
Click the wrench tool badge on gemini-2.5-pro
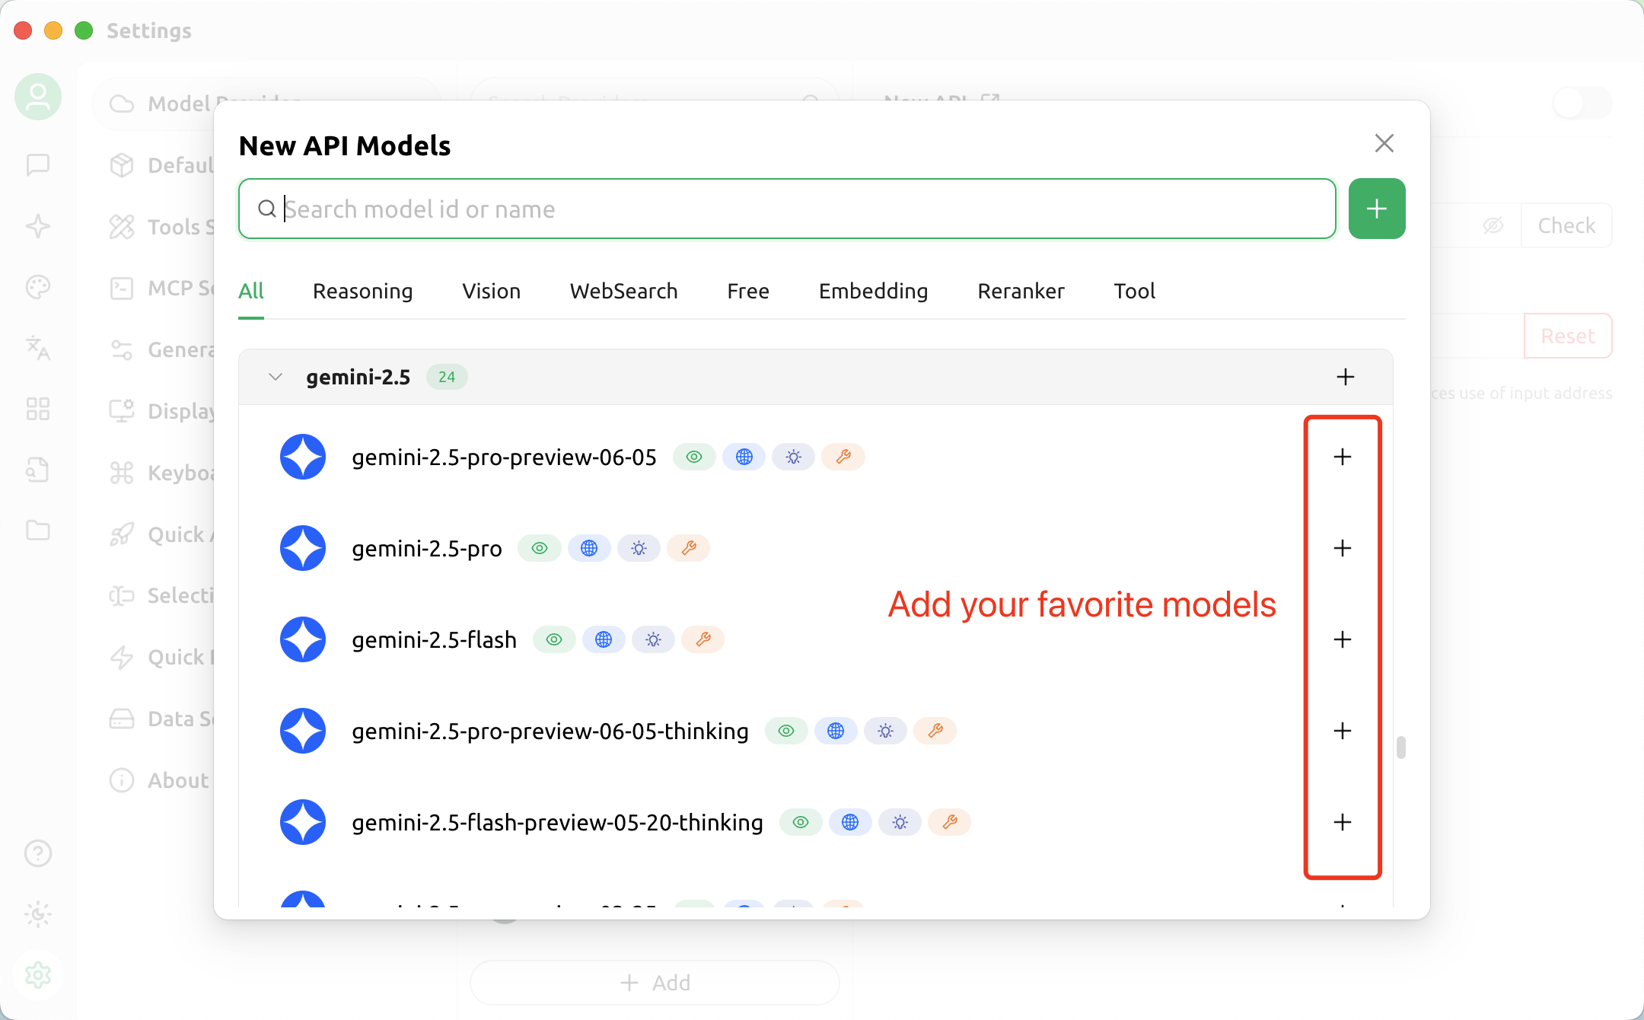[x=689, y=548]
